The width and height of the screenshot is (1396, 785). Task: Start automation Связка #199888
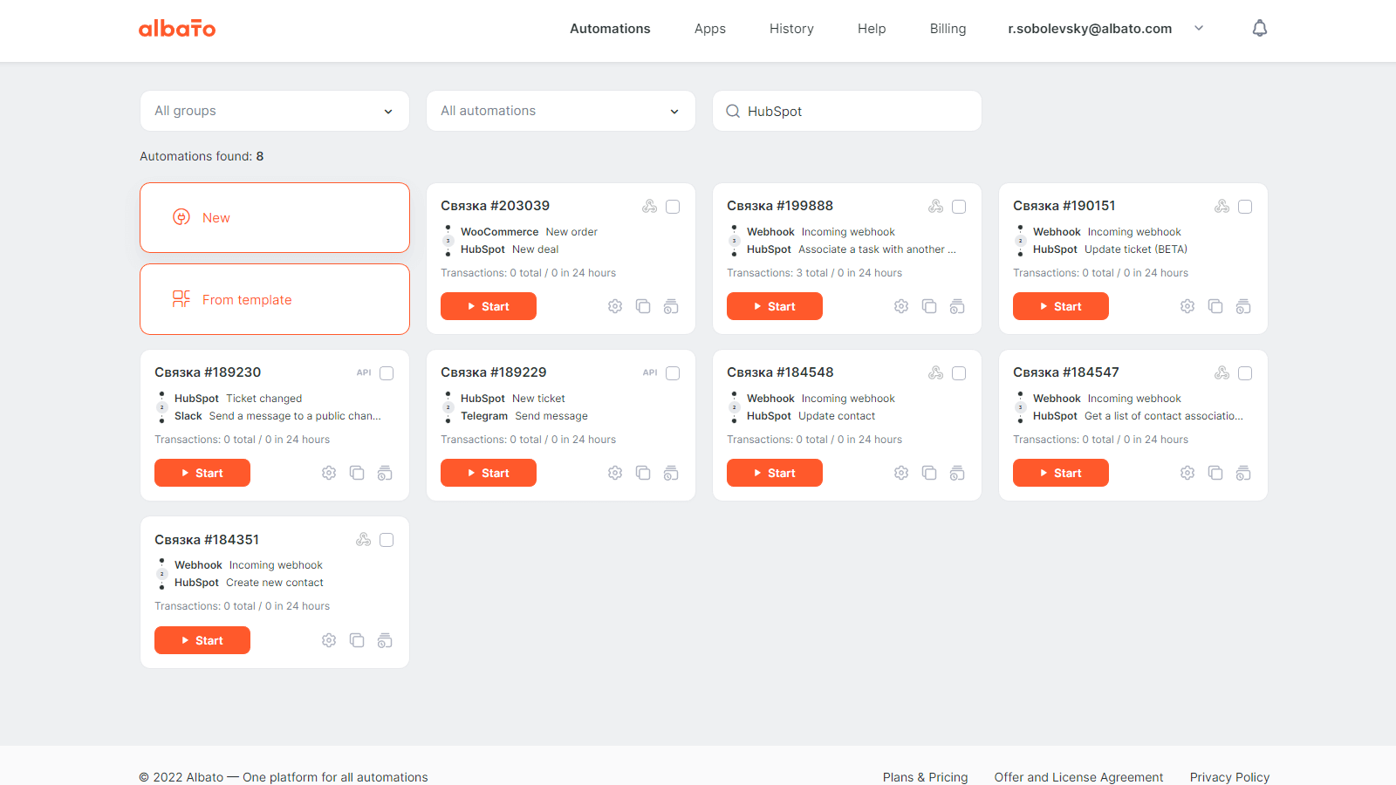point(774,306)
